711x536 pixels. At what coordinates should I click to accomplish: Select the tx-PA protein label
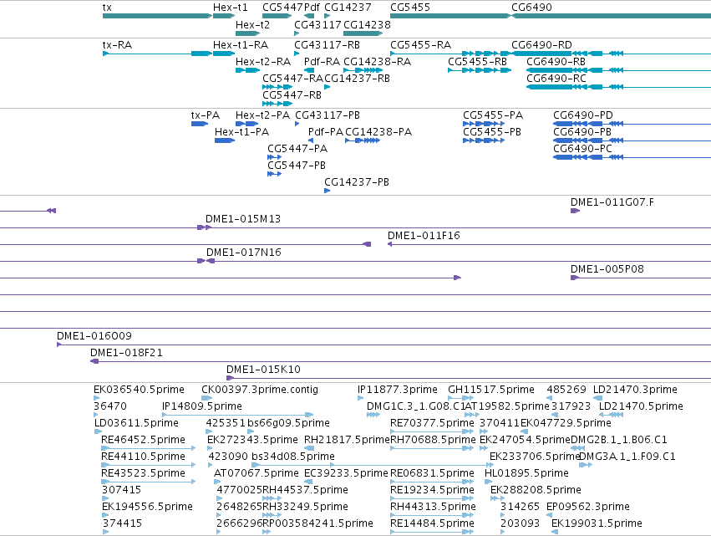click(206, 115)
